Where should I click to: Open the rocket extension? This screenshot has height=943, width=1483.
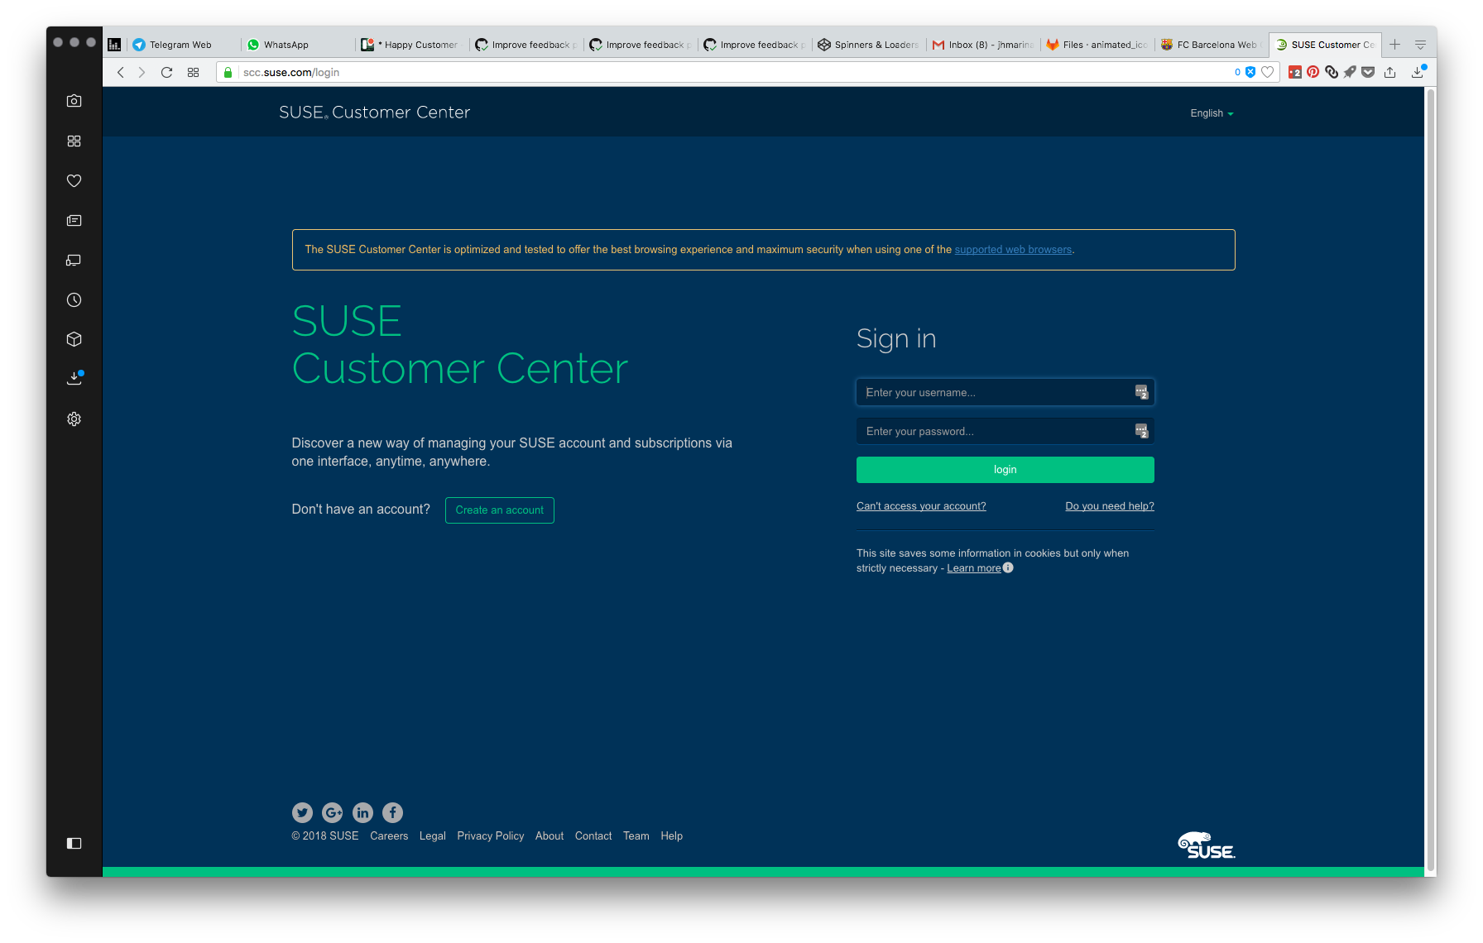click(1350, 72)
